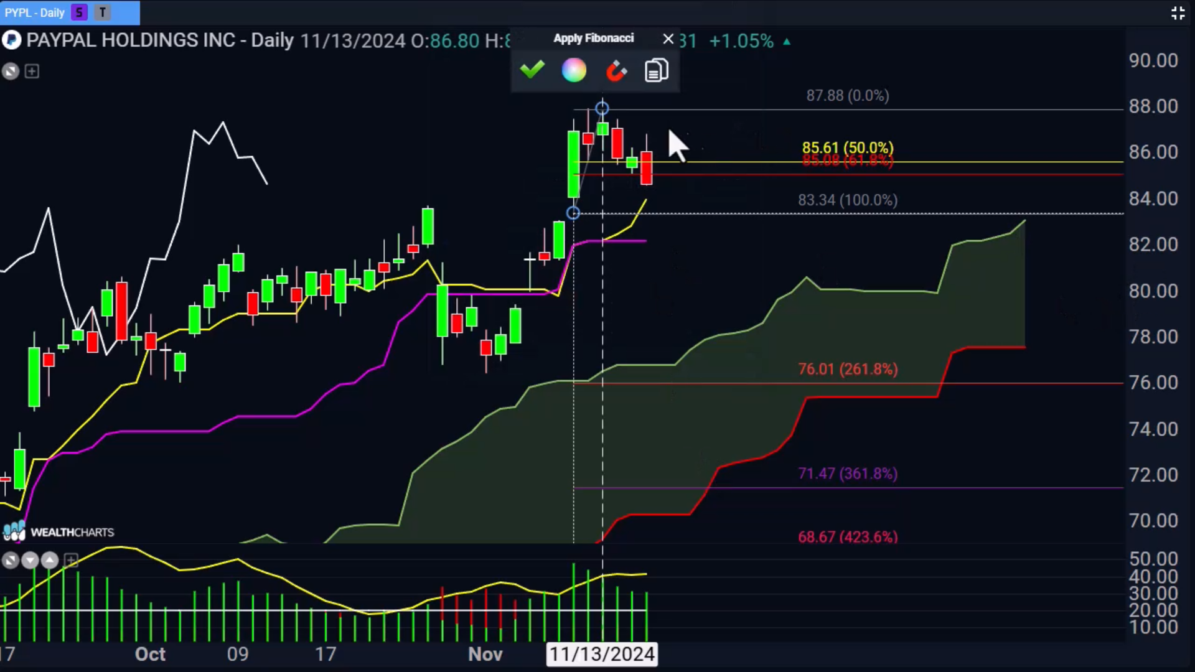Click the main chart resize arrow icon
The width and height of the screenshot is (1195, 672).
click(11, 72)
